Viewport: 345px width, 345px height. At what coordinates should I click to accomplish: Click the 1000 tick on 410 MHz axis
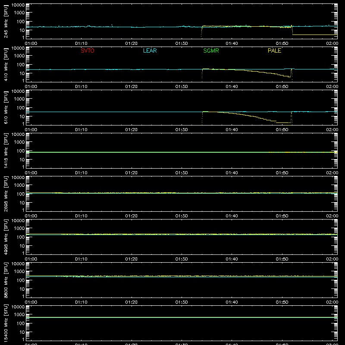19,56
